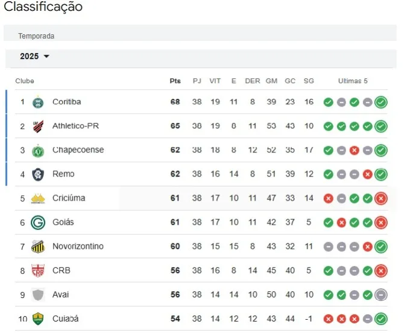
Task: Click the Chapecoense club crest icon
Action: click(38, 150)
